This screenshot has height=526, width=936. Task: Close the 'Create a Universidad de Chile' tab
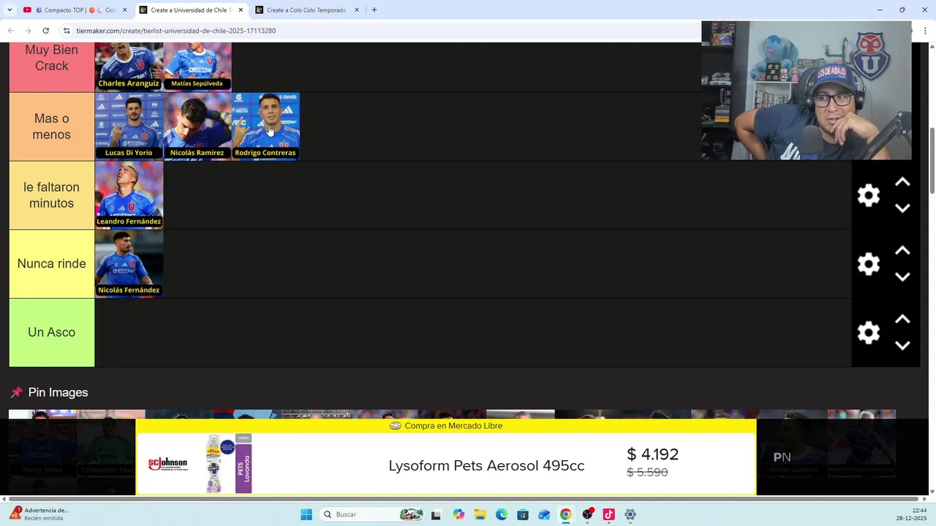coord(241,9)
